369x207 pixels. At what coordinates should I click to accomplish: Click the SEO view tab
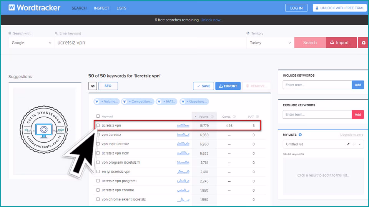tap(108, 86)
